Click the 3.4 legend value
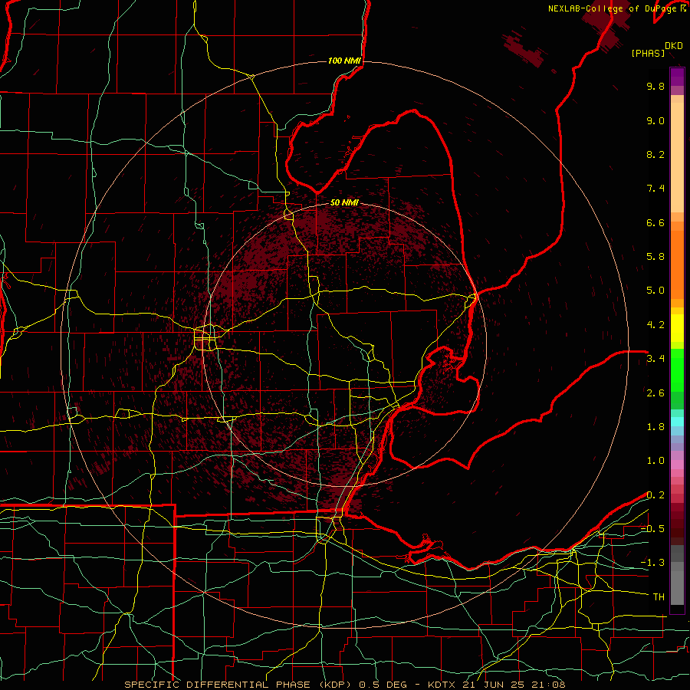This screenshot has width=690, height=690. (655, 359)
